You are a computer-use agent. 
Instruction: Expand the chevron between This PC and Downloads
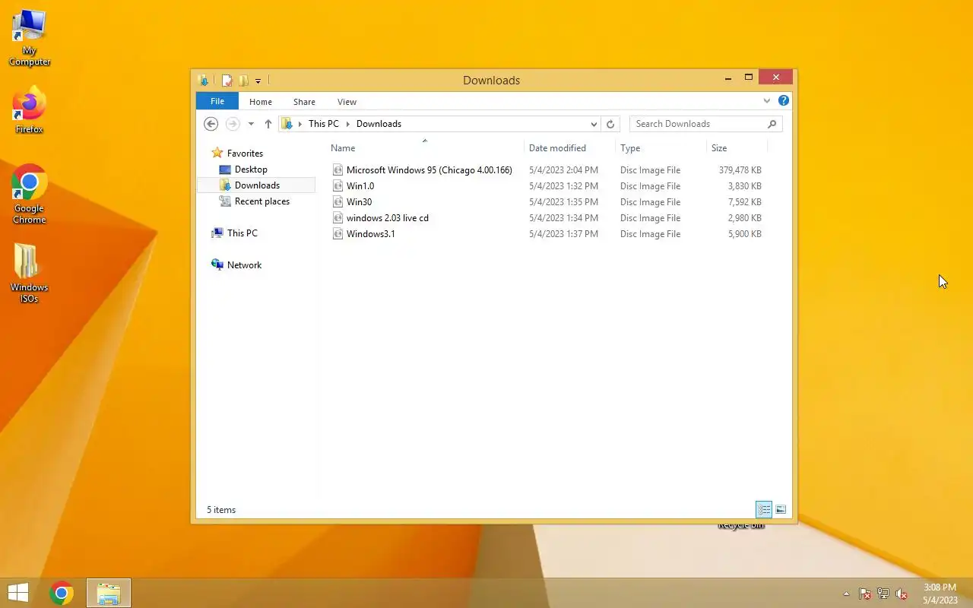coord(348,124)
